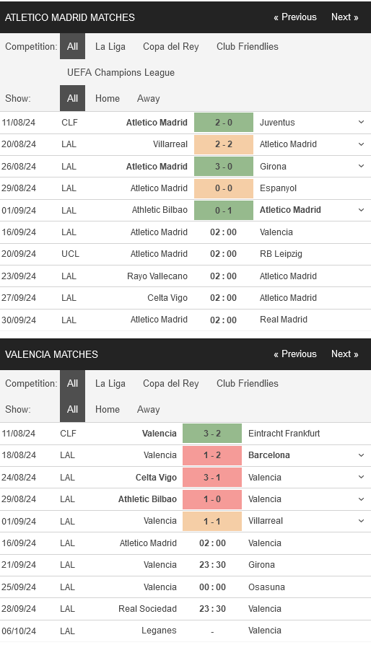Screen dimensions: 371x645
Task: Expand the Atletico Madrid vs Girona row chevron
Action: tap(361, 166)
